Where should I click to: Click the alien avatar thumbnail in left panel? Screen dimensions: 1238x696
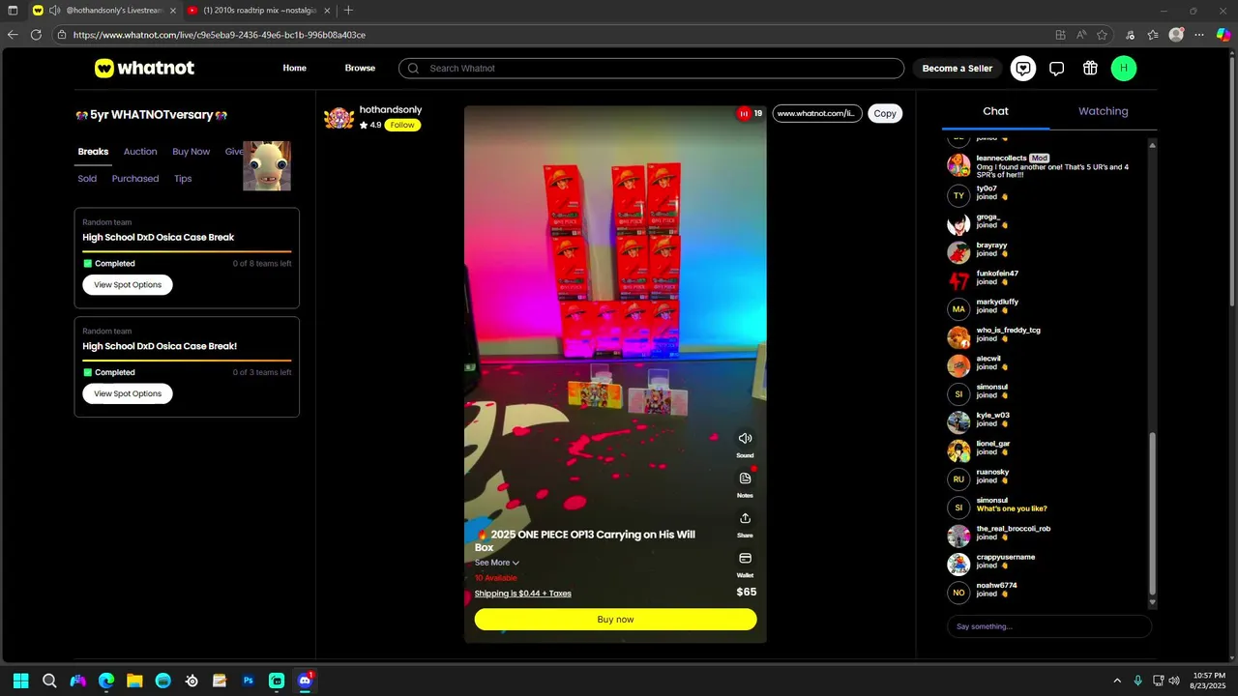click(x=267, y=165)
